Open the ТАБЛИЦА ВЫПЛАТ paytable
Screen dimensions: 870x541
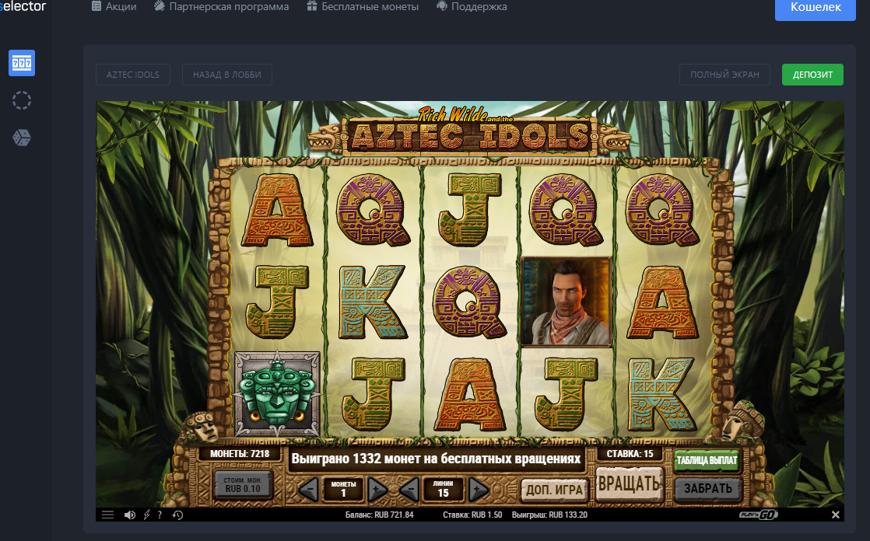click(707, 460)
